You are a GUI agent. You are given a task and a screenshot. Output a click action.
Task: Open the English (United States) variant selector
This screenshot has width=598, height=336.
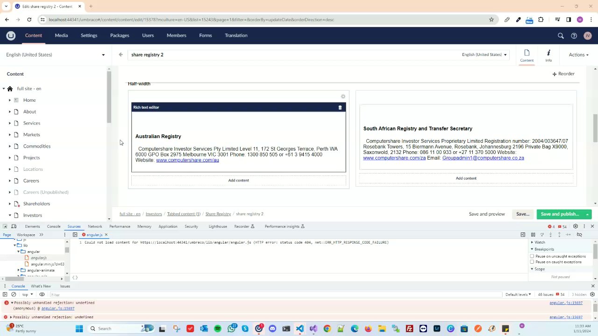pos(484,55)
